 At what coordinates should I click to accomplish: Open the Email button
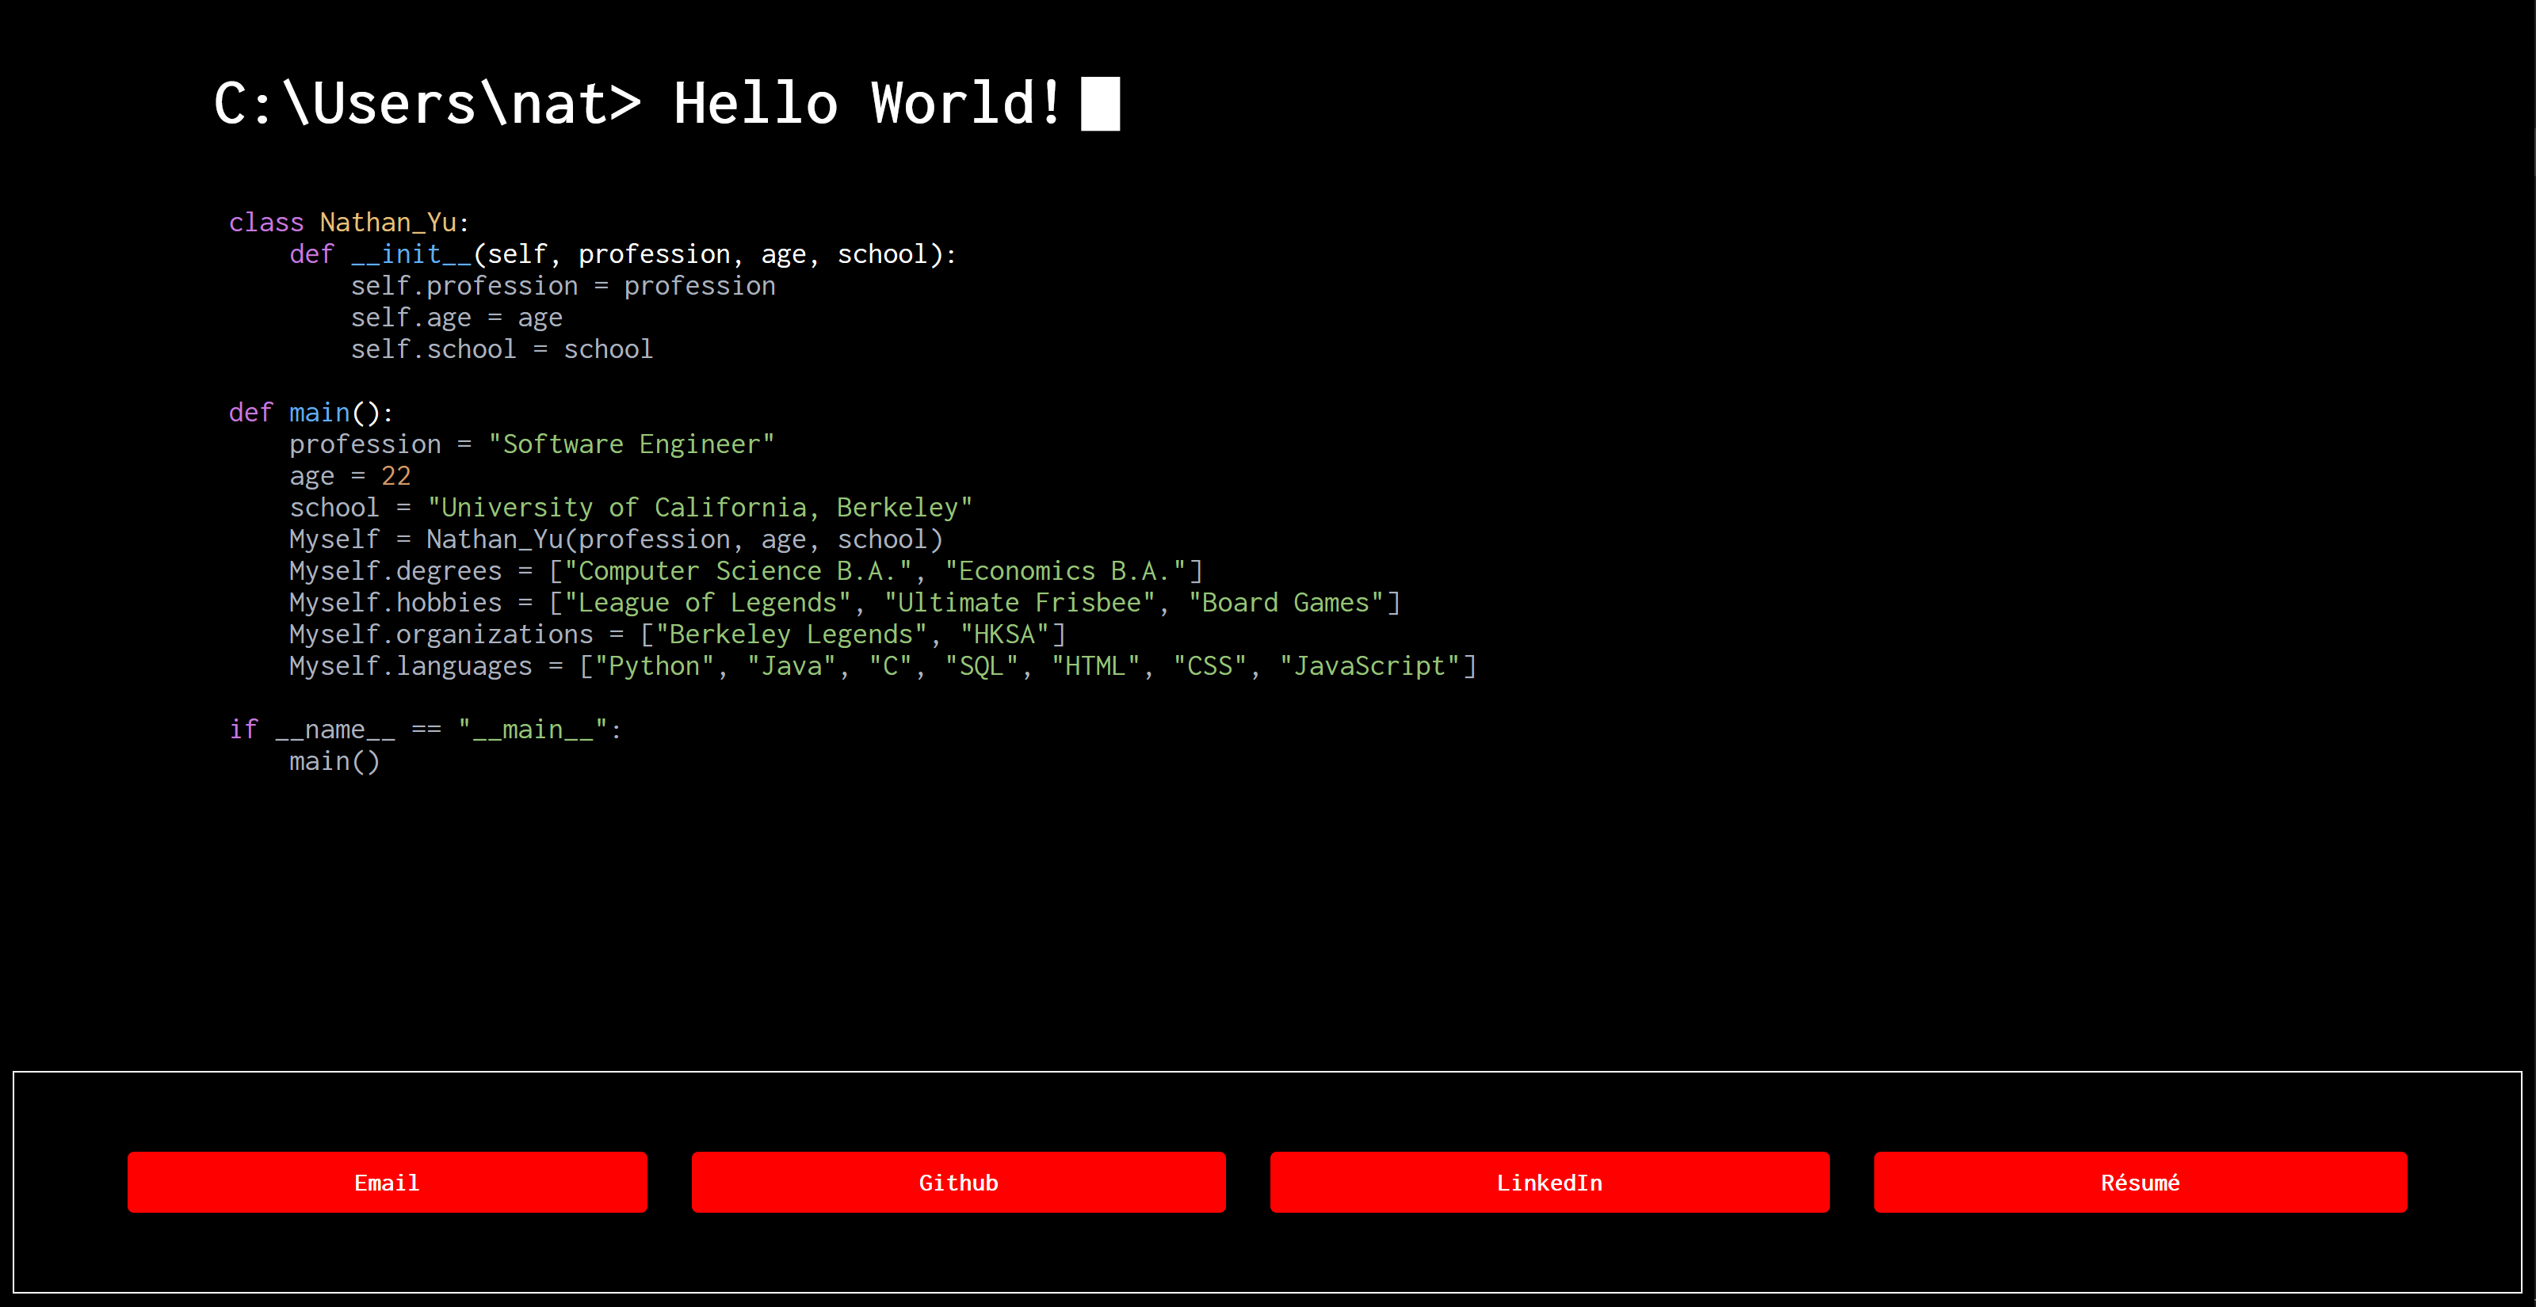(x=387, y=1182)
